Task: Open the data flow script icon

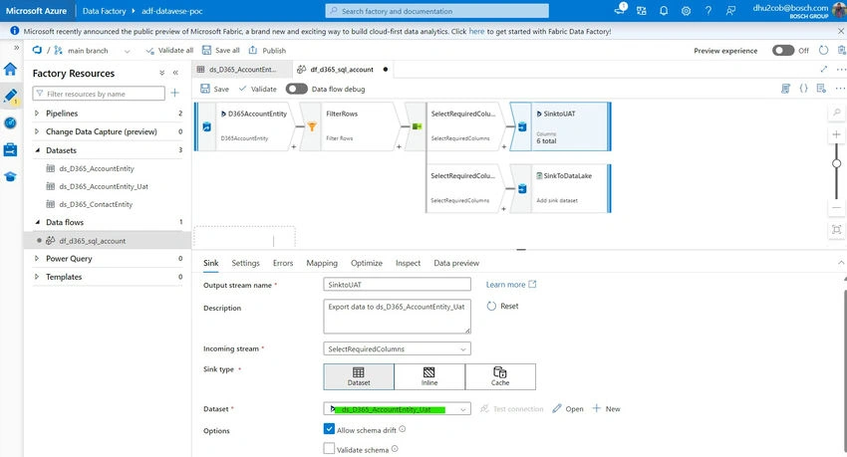Action: tap(786, 89)
